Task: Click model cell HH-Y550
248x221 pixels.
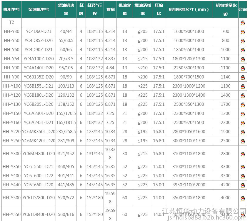Action: coord(11,215)
